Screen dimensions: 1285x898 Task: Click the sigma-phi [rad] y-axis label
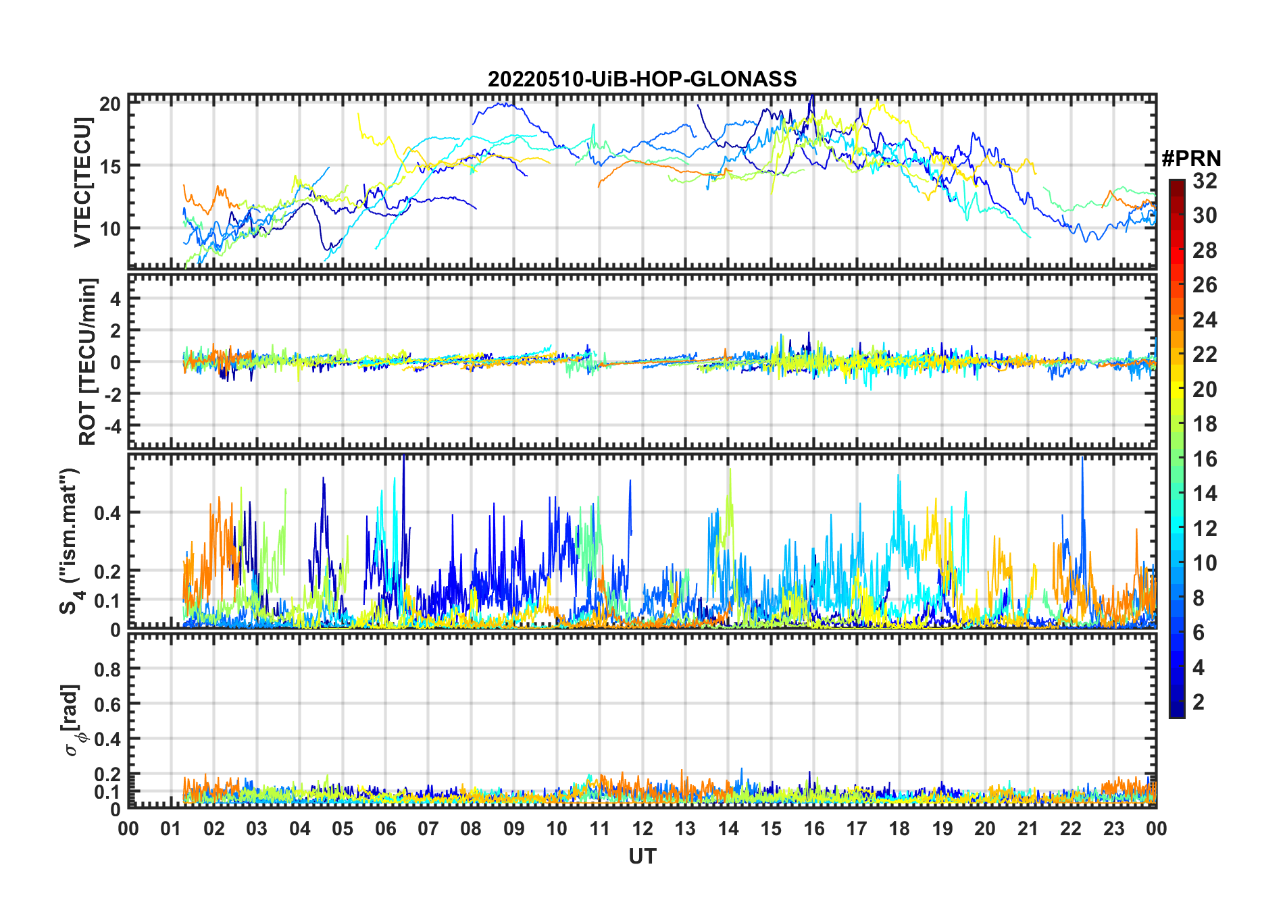point(72,721)
